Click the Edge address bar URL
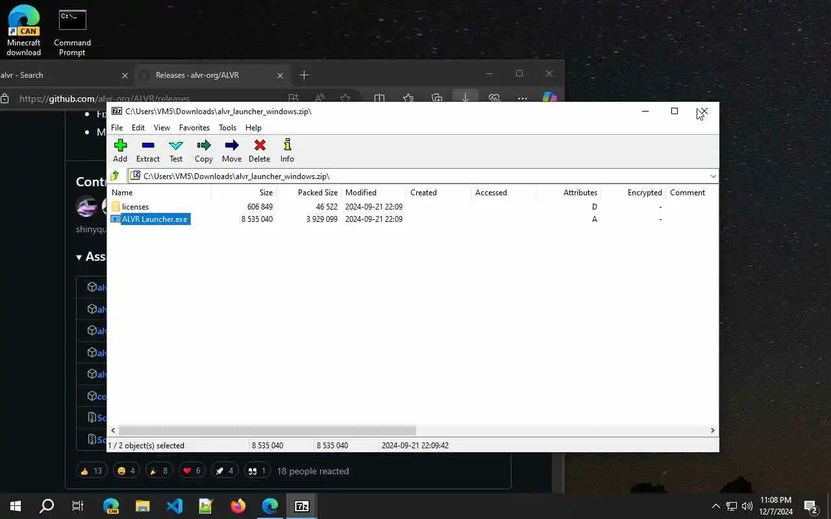 pyautogui.click(x=105, y=99)
